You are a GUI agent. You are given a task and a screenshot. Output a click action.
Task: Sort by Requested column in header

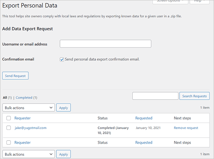(144, 118)
